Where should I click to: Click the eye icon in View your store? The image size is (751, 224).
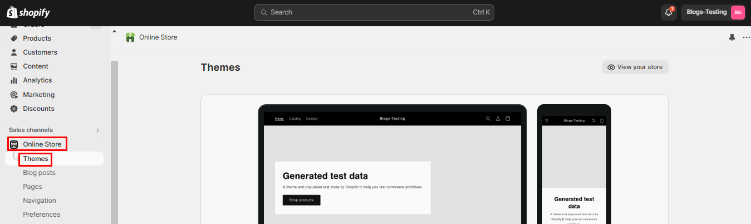[x=611, y=67]
